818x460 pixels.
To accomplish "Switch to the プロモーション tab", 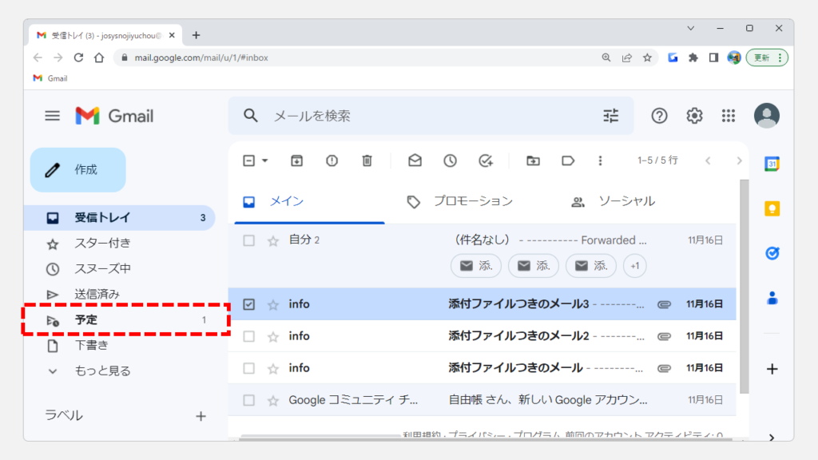I will coord(473,201).
